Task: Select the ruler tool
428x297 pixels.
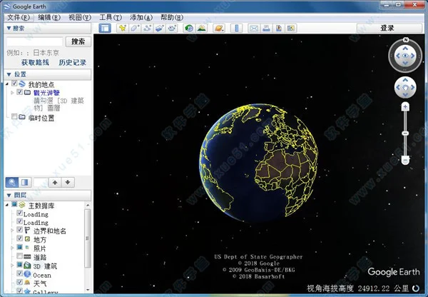Action: coord(236,28)
